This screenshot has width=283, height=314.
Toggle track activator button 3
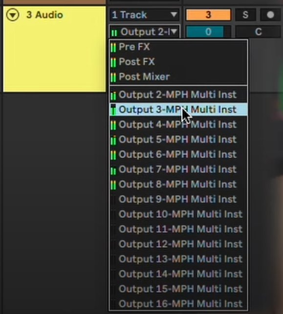pyautogui.click(x=208, y=15)
